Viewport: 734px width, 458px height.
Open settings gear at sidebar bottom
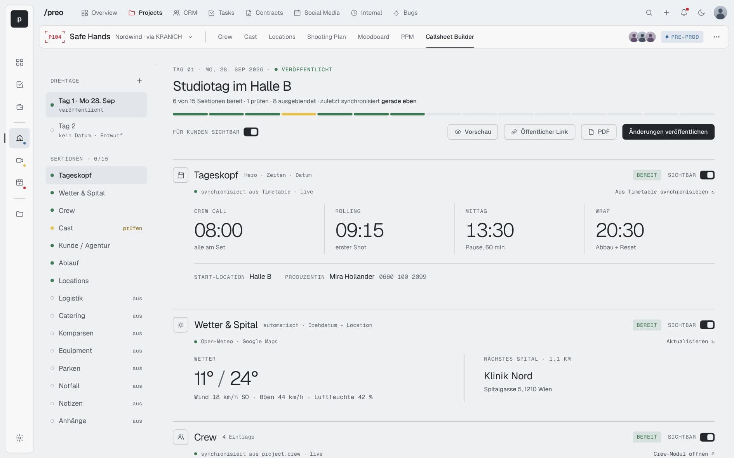20,438
